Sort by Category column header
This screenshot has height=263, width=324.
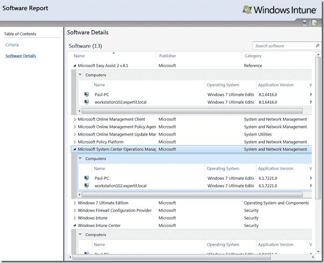253,56
